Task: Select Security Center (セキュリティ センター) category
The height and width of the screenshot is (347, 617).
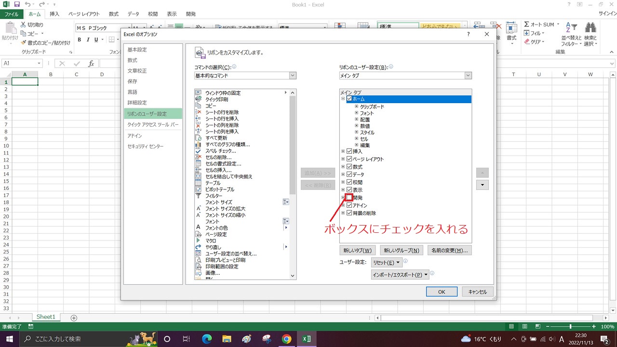Action: tap(153, 146)
